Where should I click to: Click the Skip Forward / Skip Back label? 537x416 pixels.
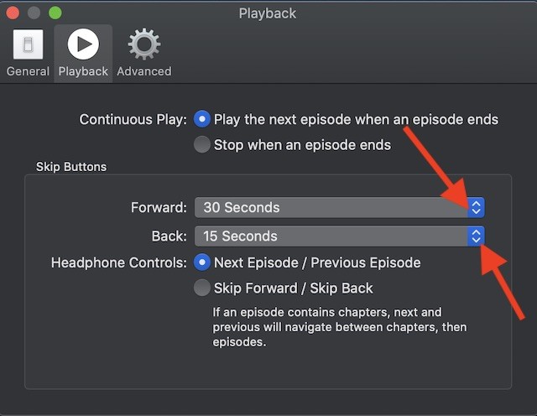294,289
